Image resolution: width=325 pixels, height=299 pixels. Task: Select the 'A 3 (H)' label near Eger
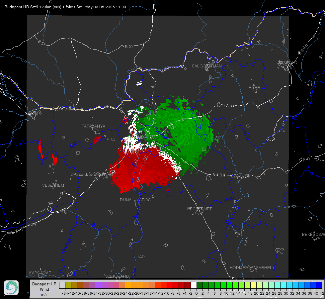tap(232, 106)
